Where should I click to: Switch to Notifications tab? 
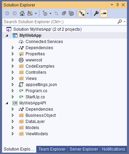[114, 149]
